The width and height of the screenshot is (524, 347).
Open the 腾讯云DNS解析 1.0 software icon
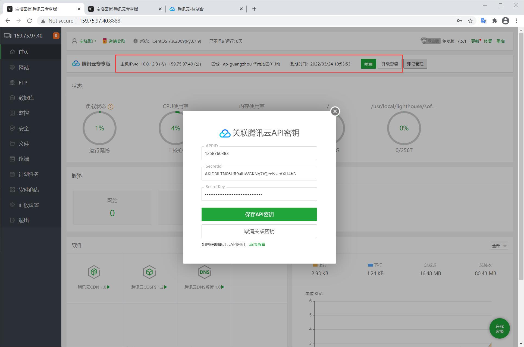(x=205, y=272)
